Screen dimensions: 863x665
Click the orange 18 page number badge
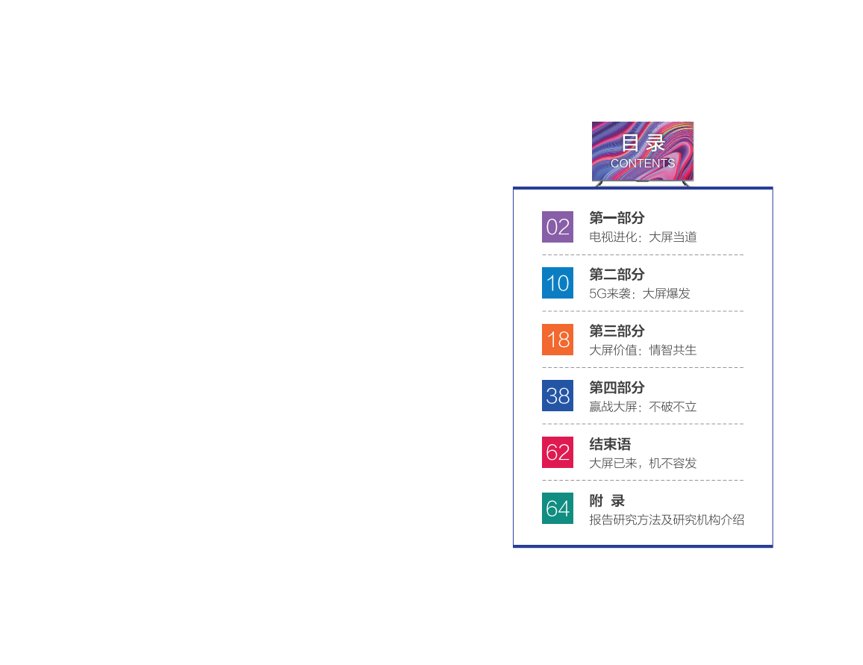click(x=557, y=340)
